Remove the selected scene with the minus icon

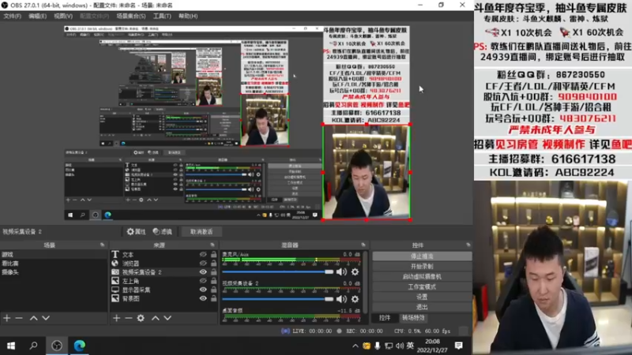tap(19, 318)
